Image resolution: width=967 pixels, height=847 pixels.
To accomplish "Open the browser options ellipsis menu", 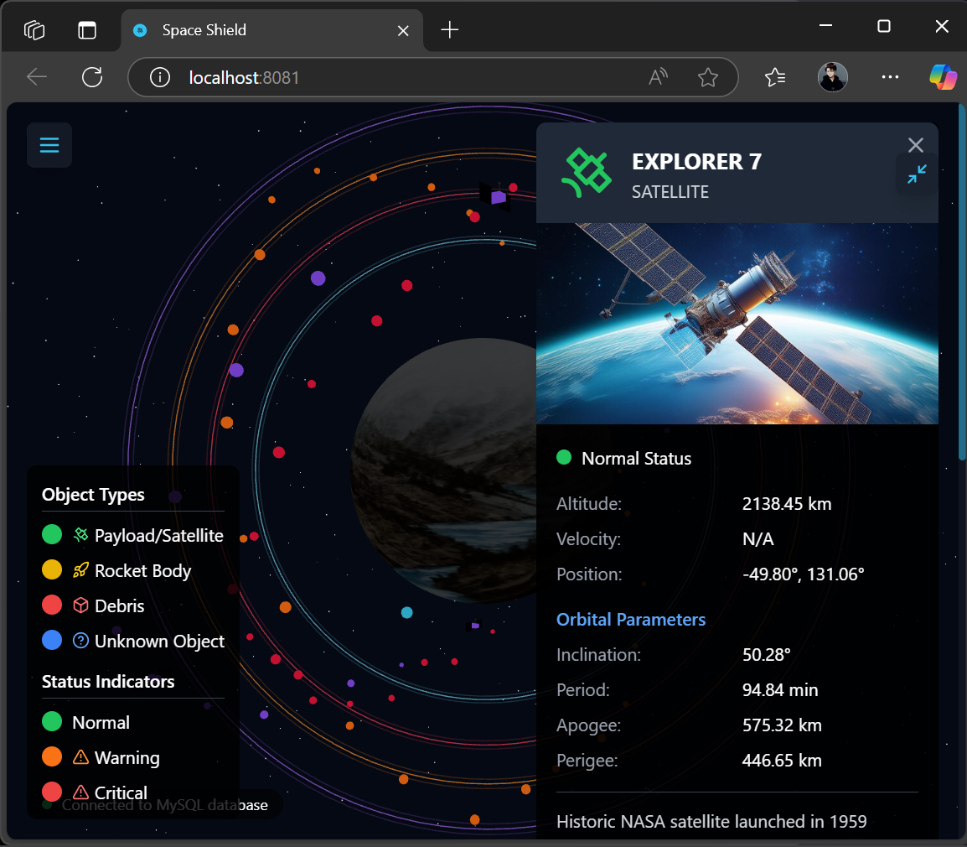I will click(x=890, y=76).
